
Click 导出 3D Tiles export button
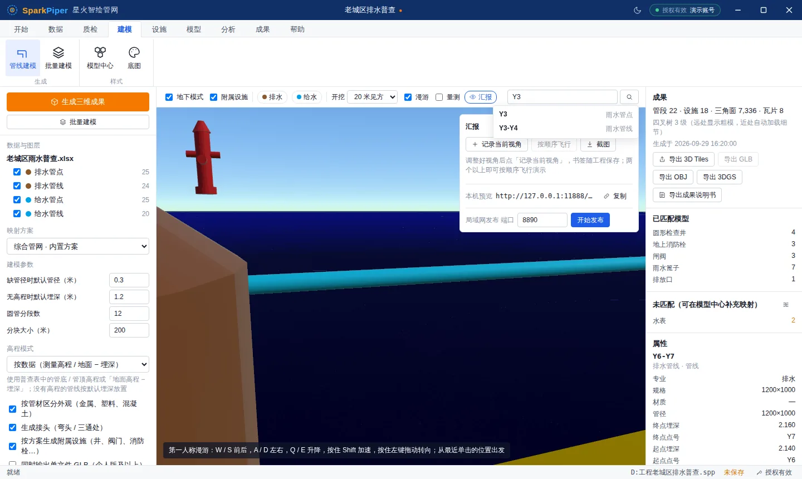[684, 159]
